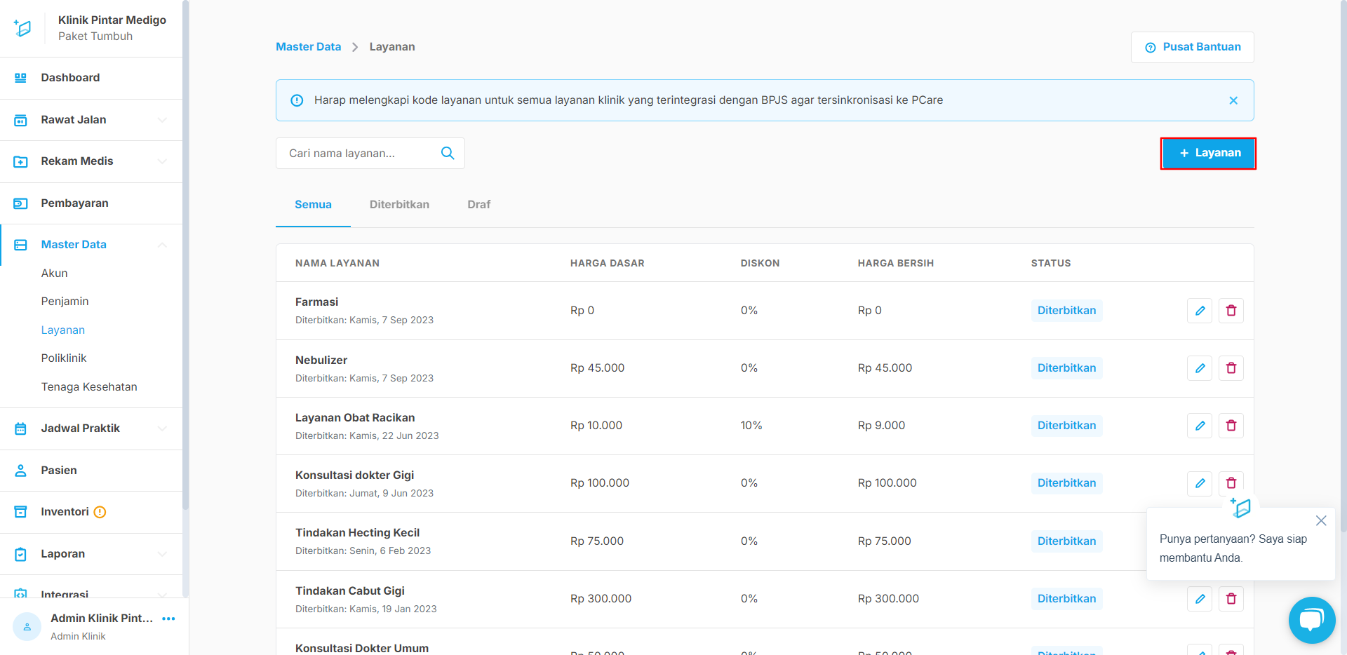Viewport: 1347px width, 655px height.
Task: Click Diterbitkan badge for Tindakan Hecting Kecil
Action: point(1066,541)
